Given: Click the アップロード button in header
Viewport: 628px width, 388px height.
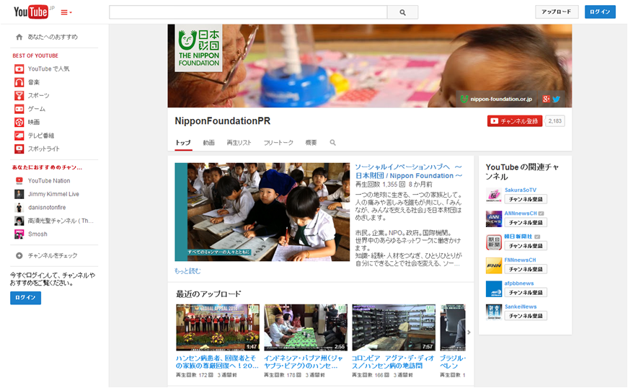Looking at the screenshot, I should click(557, 12).
